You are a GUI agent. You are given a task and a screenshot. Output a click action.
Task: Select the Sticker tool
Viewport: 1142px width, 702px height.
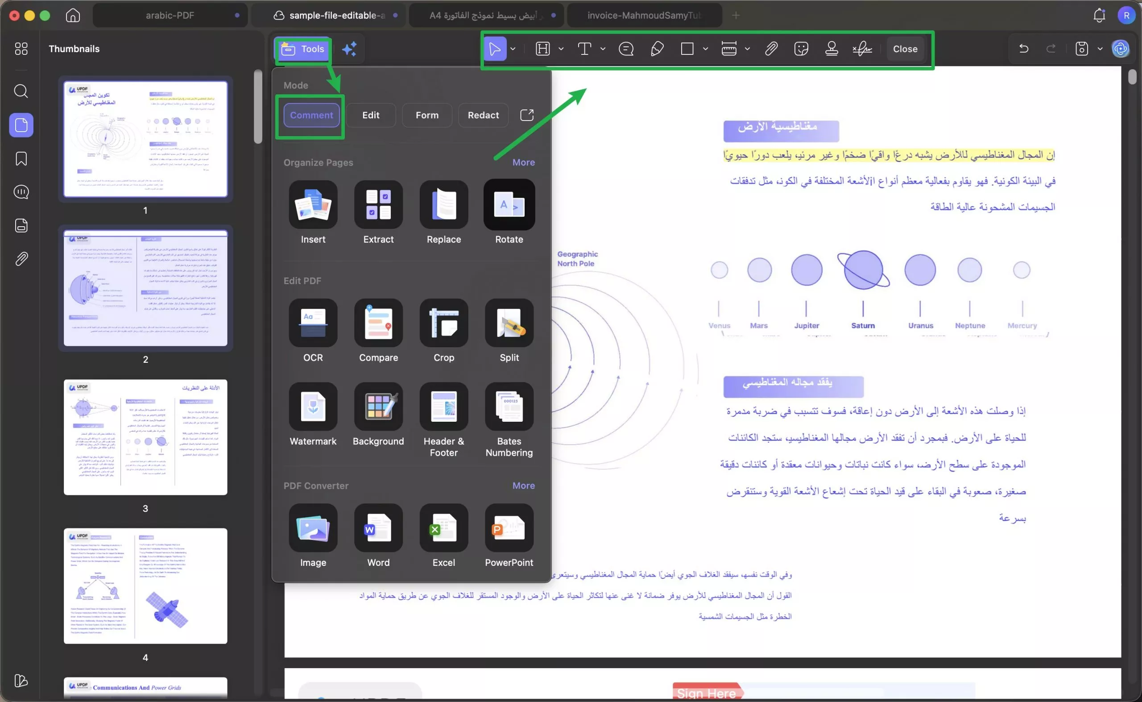[x=802, y=49]
